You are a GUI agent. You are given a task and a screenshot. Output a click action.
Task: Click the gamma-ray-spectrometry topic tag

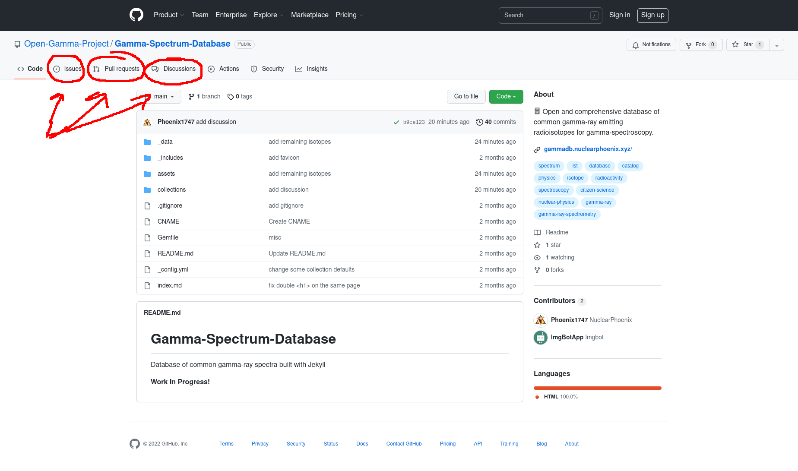point(567,215)
